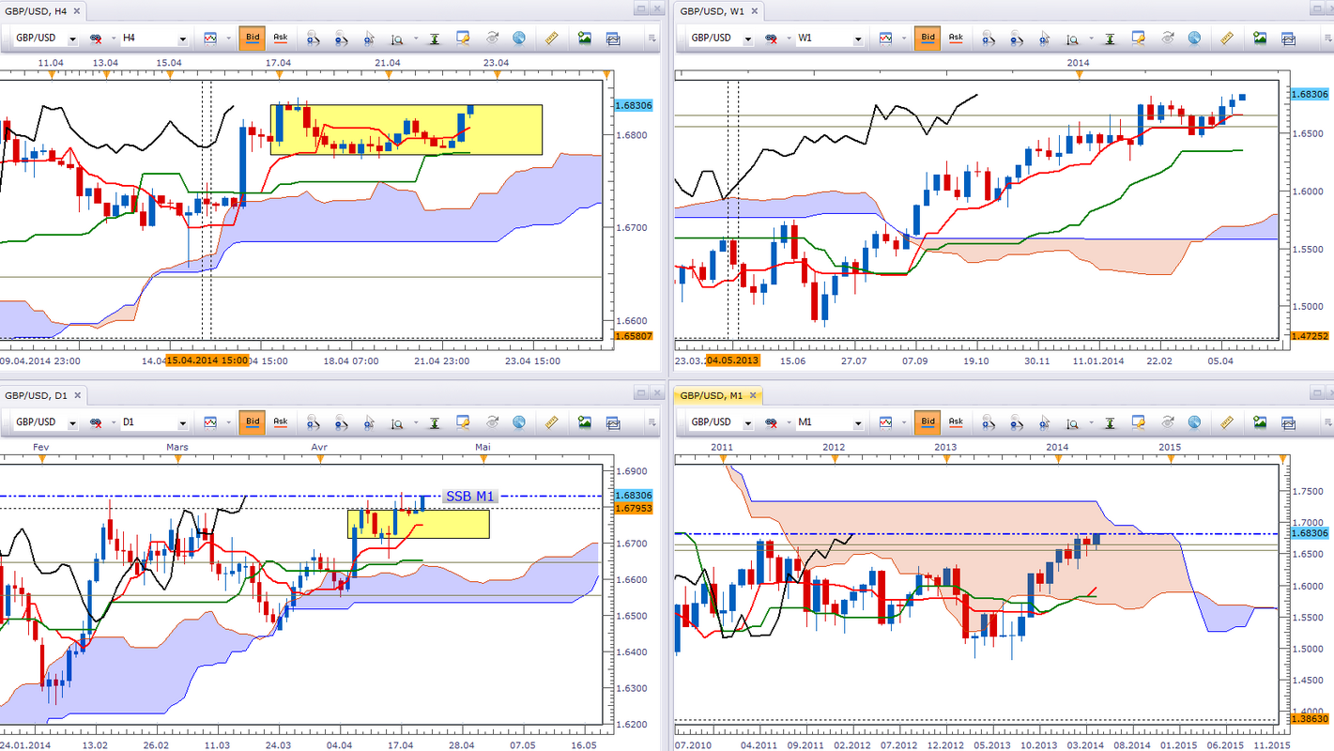Select the GBP/USD, M1 tab

[x=711, y=395]
